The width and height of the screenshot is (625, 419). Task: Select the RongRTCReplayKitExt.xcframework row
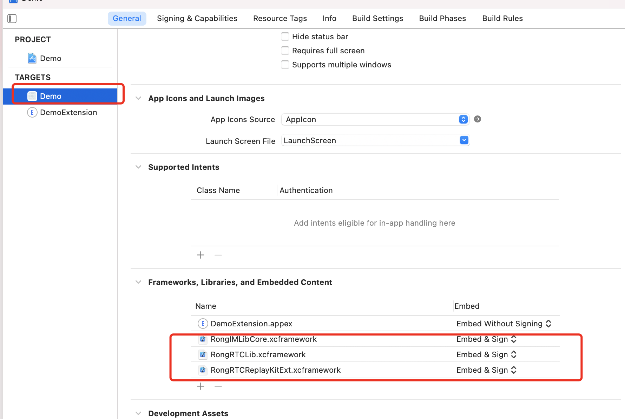pos(375,370)
